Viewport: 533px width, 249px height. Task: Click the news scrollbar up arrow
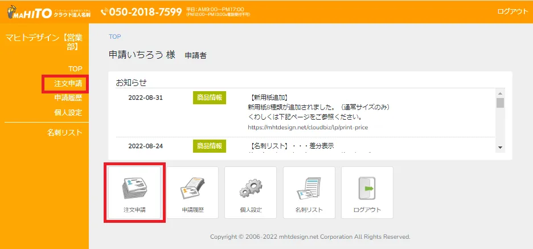pyautogui.click(x=500, y=93)
